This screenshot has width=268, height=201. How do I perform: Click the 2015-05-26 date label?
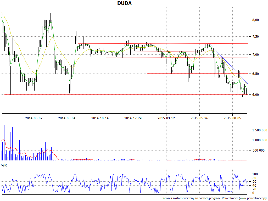[x=199, y=118]
